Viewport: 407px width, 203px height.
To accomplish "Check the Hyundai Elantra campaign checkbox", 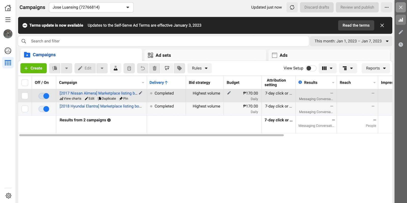I will click(x=25, y=109).
